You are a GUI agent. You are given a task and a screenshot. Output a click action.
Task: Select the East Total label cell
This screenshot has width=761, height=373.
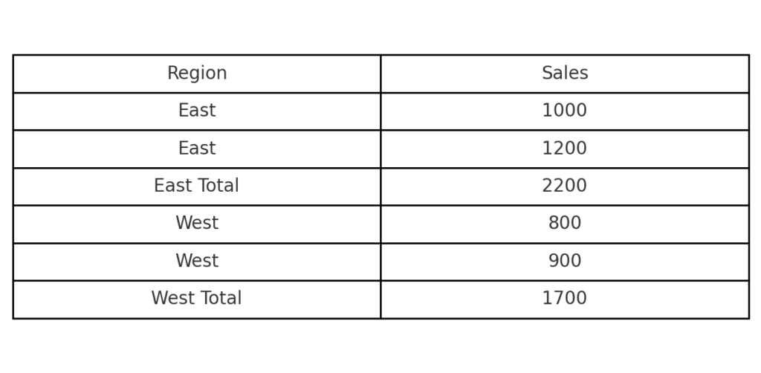[x=197, y=186]
